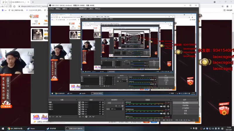Open OBS File menu (文件)
Screen dimensions: 234x131
[51, 9]
